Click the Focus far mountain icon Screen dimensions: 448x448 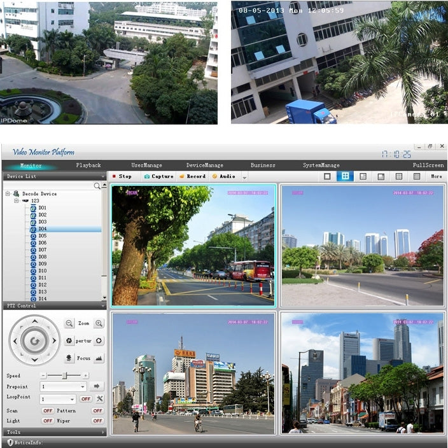[x=99, y=358]
